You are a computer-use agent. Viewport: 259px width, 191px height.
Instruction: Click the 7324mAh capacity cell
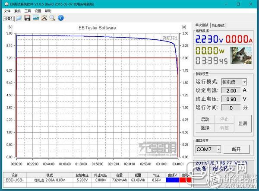(x=120, y=180)
